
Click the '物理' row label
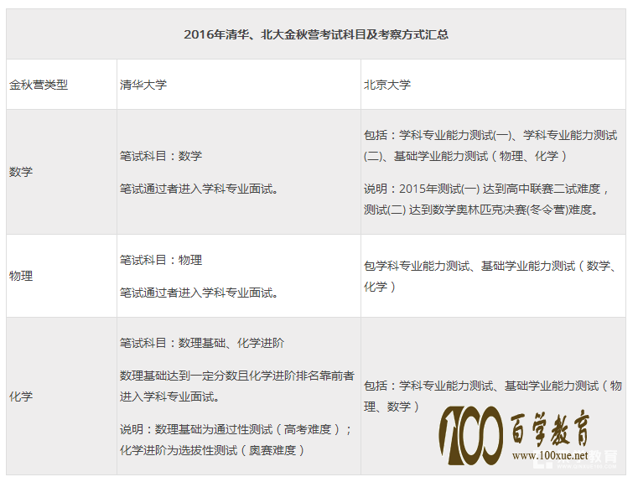21,276
